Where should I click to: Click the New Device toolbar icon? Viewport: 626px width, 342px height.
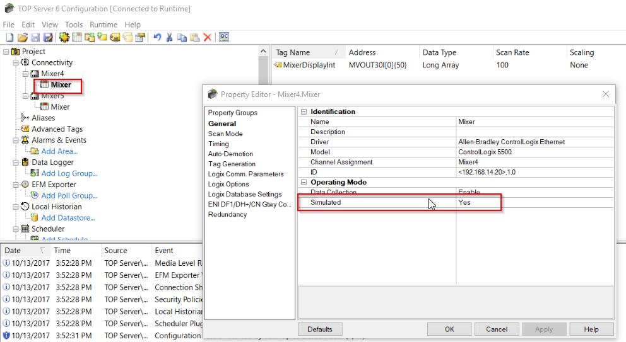point(76,37)
